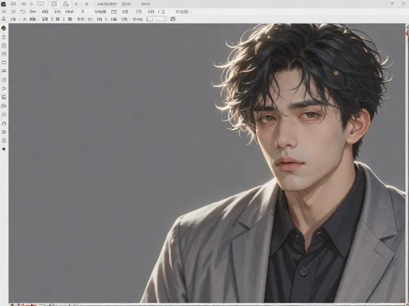Click the black dot tool ending the left strip

4,149
